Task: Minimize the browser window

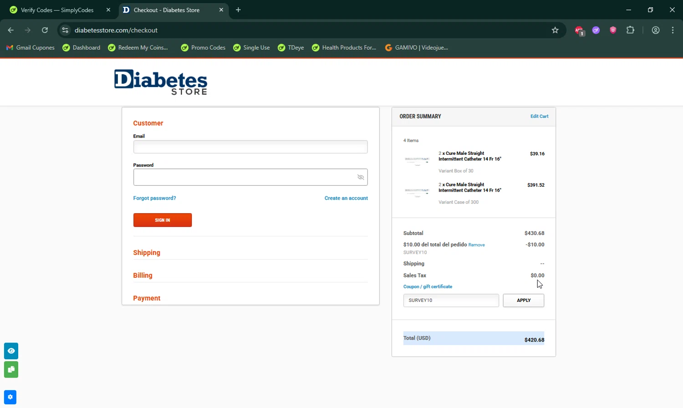Action: click(629, 10)
